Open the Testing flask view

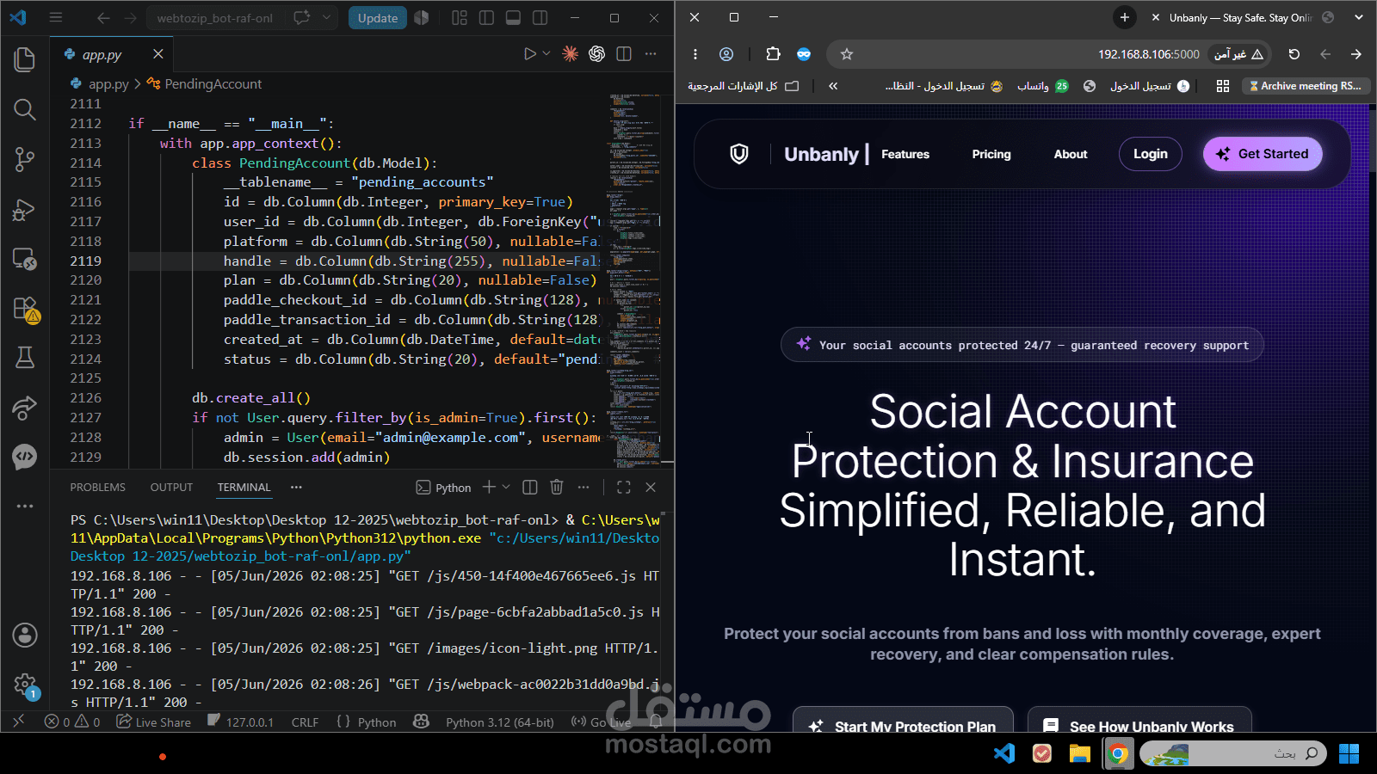(25, 358)
